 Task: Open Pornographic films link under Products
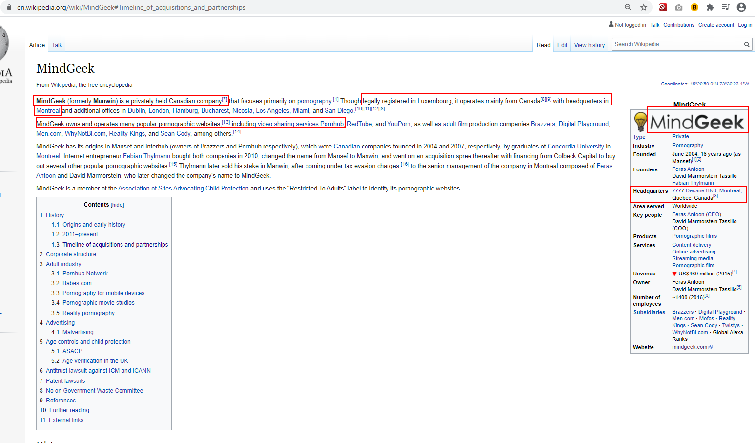694,236
